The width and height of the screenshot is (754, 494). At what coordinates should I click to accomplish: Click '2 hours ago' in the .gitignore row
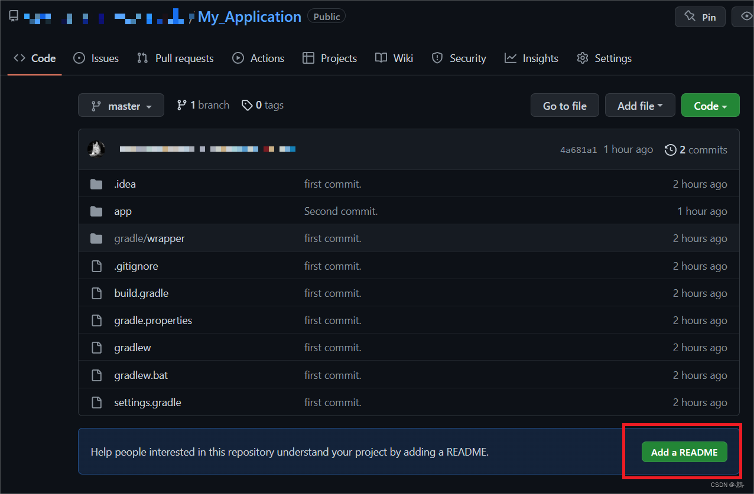coord(700,266)
